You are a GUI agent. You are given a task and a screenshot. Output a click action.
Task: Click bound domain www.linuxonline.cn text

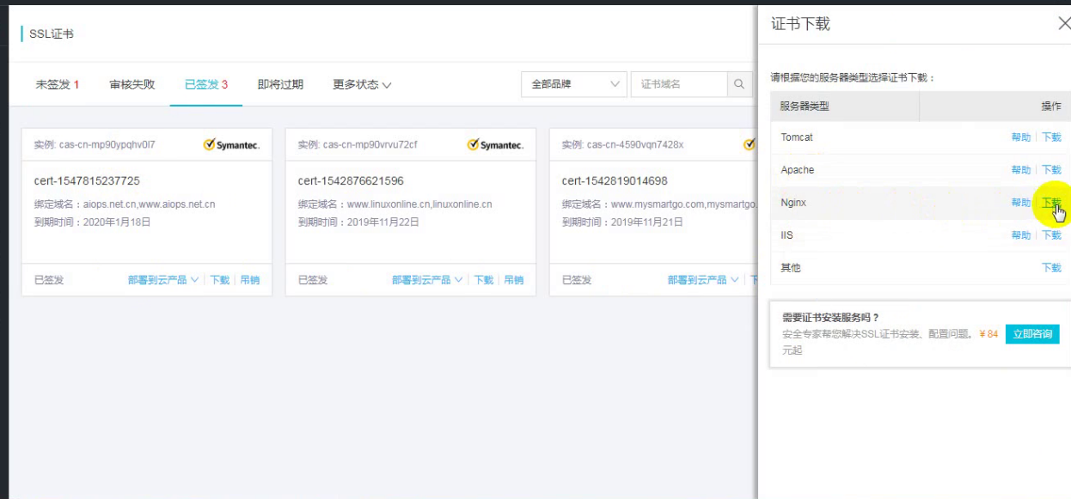coord(389,204)
